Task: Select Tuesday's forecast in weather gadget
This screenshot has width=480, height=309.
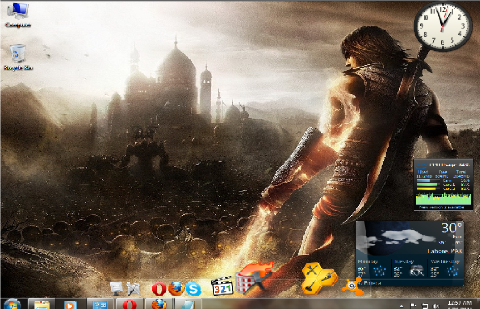Action: (410, 268)
